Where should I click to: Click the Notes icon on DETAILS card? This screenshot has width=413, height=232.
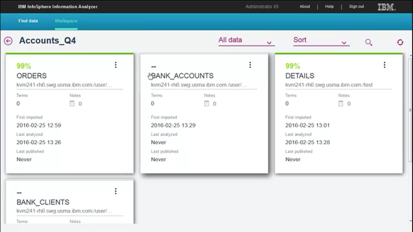tap(341, 103)
